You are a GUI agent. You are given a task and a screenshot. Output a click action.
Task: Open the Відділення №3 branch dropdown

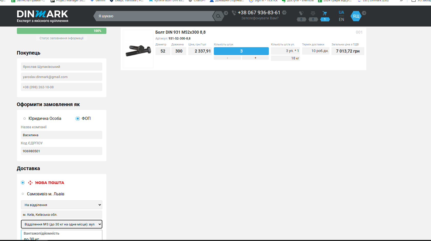coord(62,224)
